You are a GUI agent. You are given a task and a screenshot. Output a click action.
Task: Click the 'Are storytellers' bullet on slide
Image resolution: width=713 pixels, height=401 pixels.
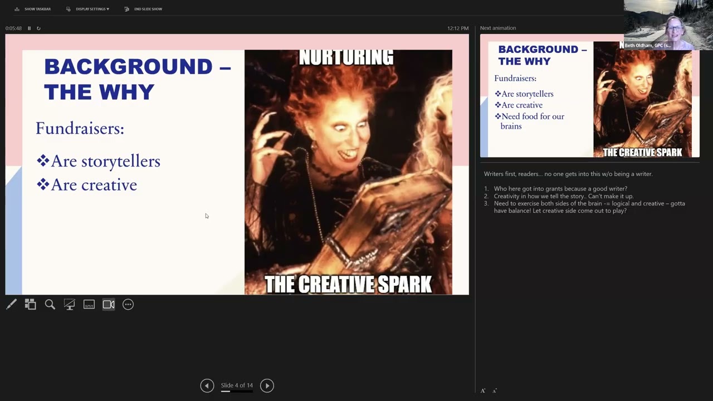pyautogui.click(x=99, y=161)
